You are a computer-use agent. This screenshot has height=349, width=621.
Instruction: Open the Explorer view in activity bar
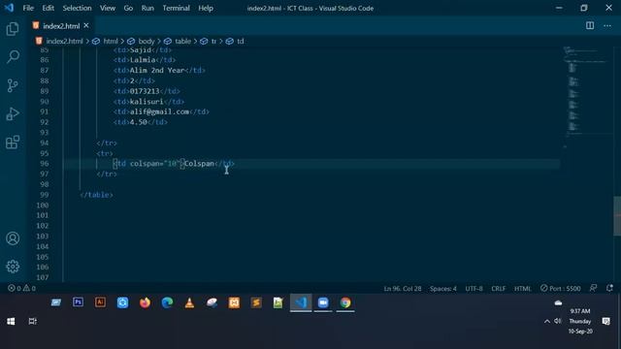(x=13, y=29)
